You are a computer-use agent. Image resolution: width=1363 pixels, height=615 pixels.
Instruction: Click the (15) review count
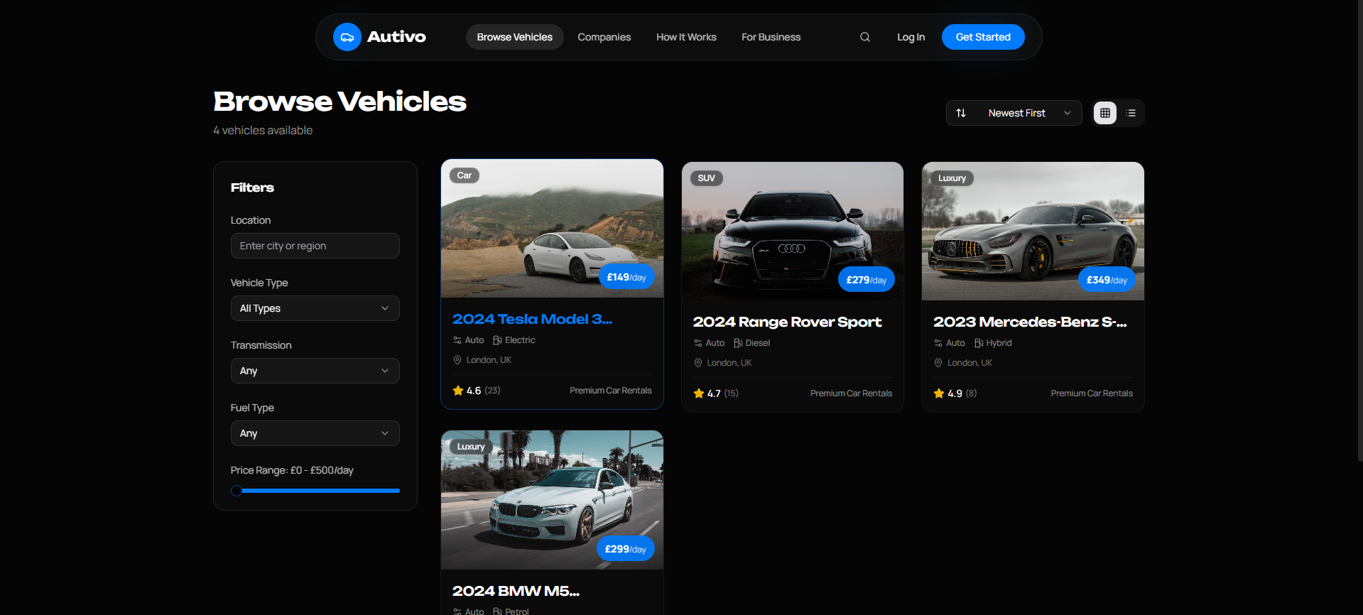pos(731,393)
